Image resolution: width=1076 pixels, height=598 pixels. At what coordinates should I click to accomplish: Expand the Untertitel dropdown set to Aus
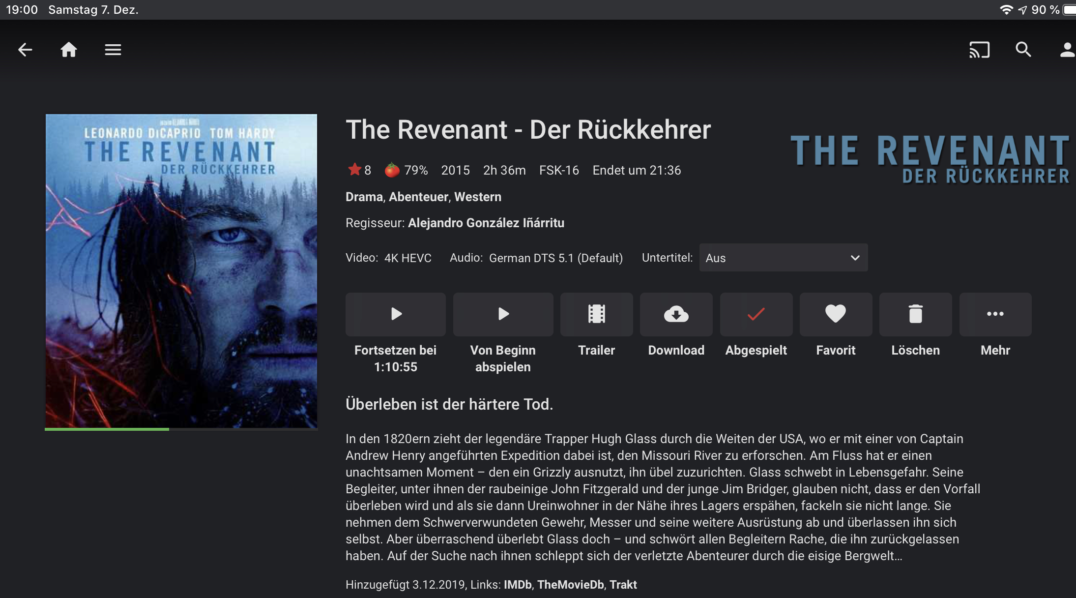click(x=784, y=258)
